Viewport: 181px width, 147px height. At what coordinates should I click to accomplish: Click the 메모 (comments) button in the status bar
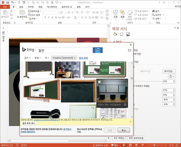(115, 145)
